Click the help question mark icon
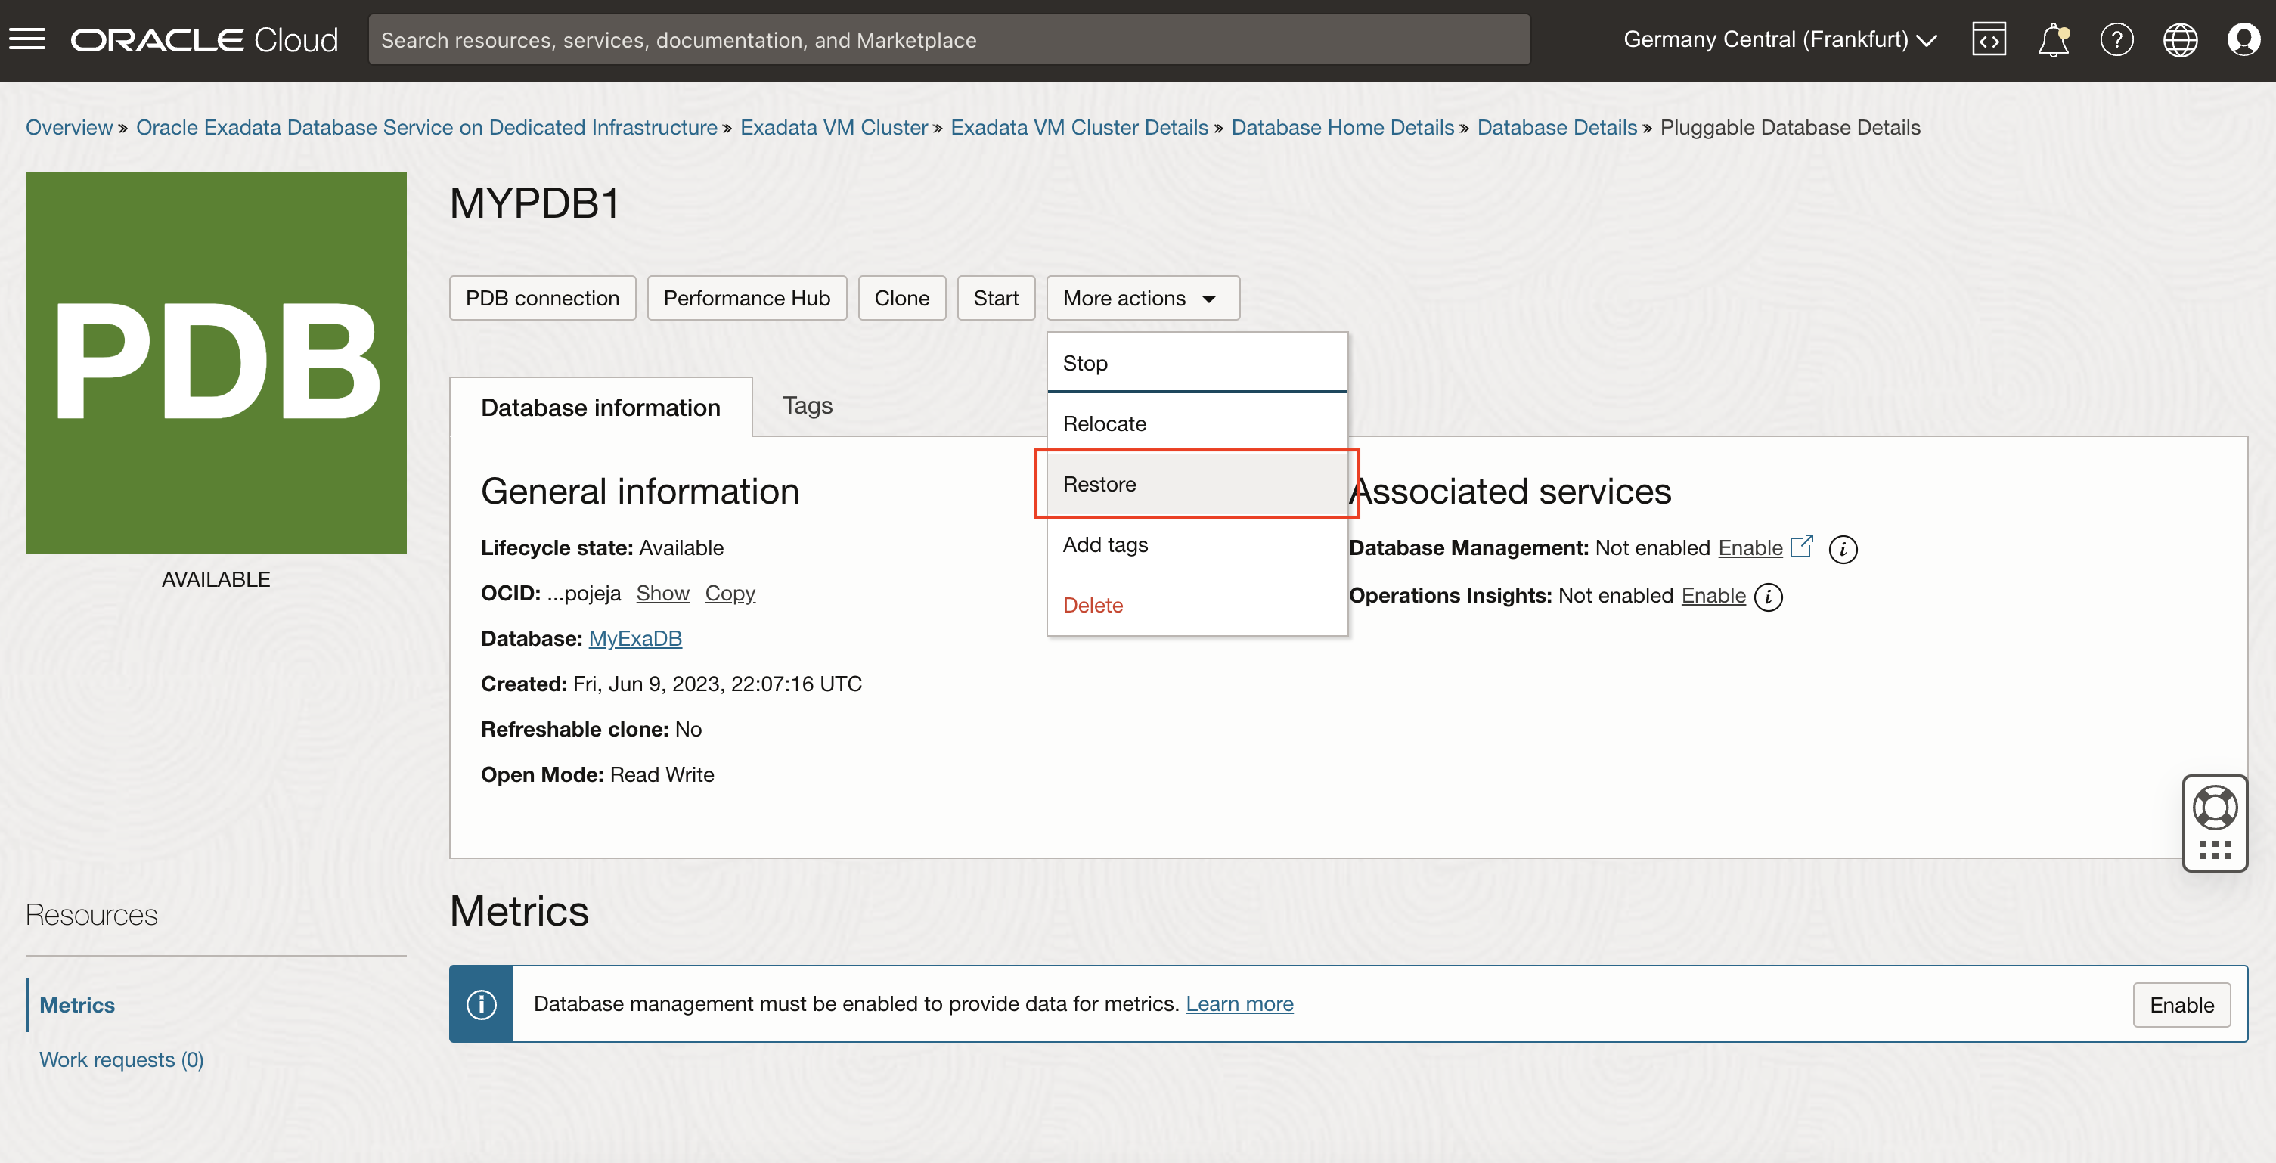 tap(2116, 40)
